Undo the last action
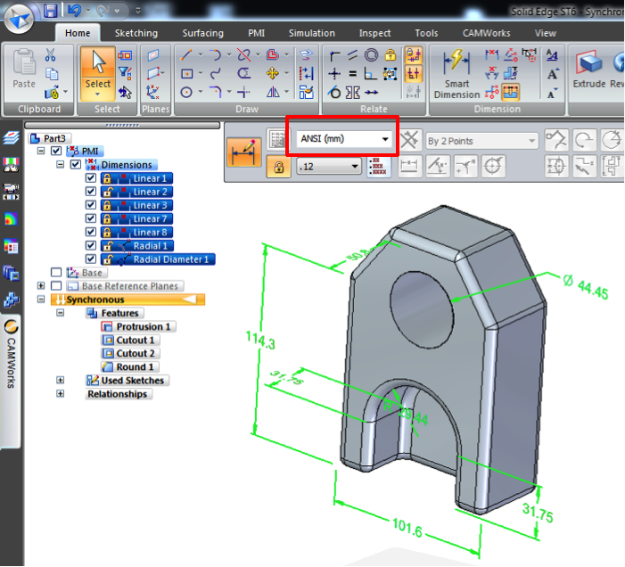Screen dimensions: 625x567 click(x=74, y=11)
